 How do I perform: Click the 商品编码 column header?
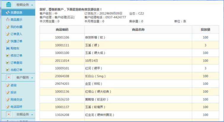[x=62, y=30]
